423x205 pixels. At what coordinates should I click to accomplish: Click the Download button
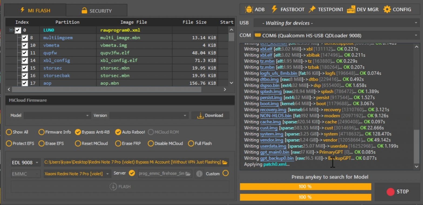(210, 116)
